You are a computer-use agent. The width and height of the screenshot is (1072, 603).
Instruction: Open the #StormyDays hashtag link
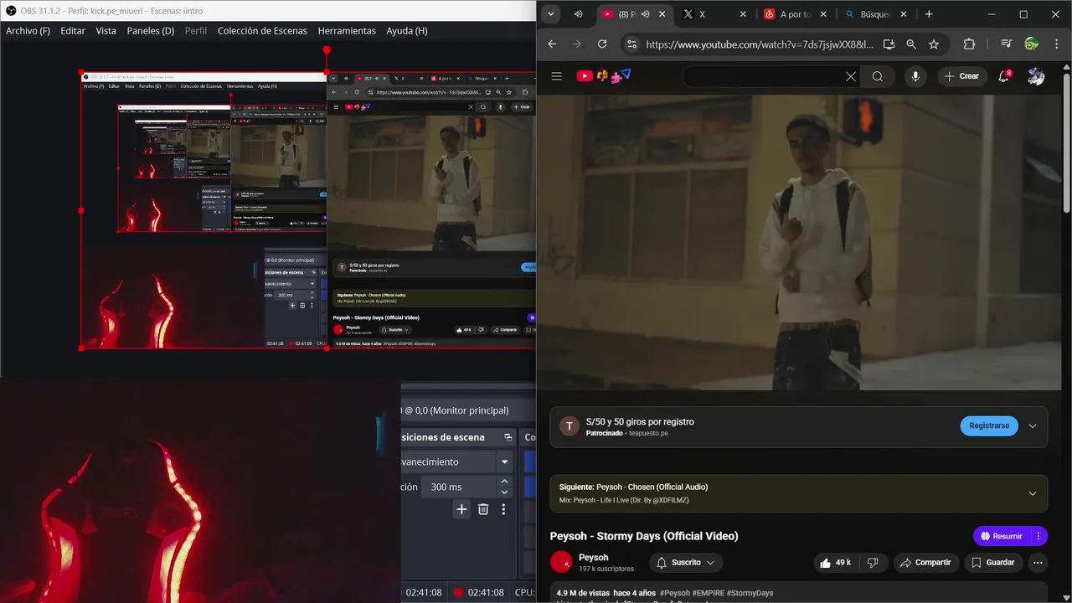pyautogui.click(x=750, y=593)
